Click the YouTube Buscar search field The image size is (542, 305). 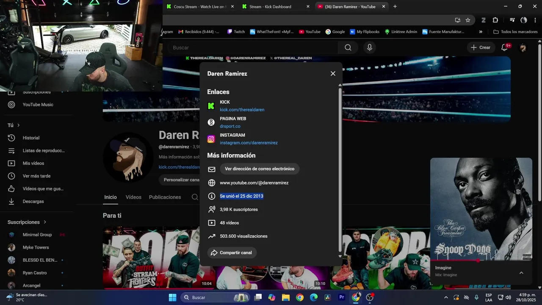coord(253,47)
